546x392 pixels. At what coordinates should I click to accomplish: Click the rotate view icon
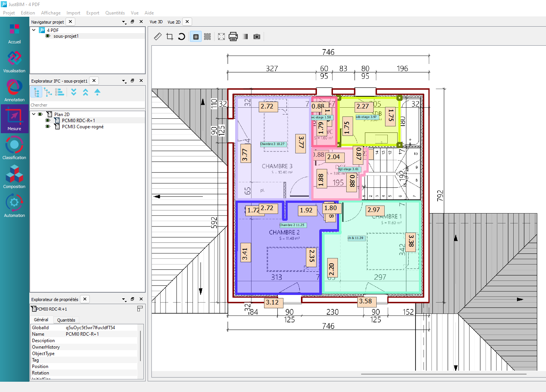click(181, 37)
